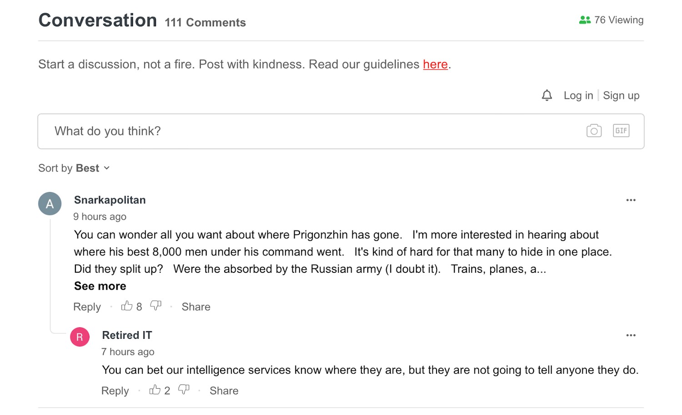Expand Snarkapolitan's comment with See more
The height and width of the screenshot is (415, 682).
(x=100, y=286)
